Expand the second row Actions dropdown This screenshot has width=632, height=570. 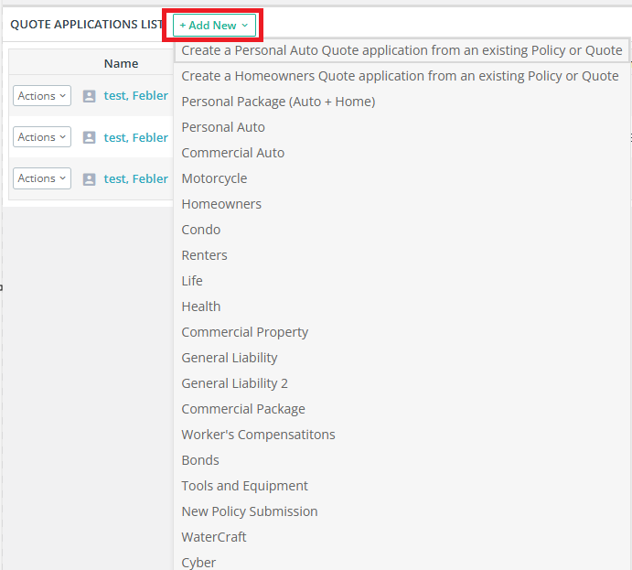(42, 136)
